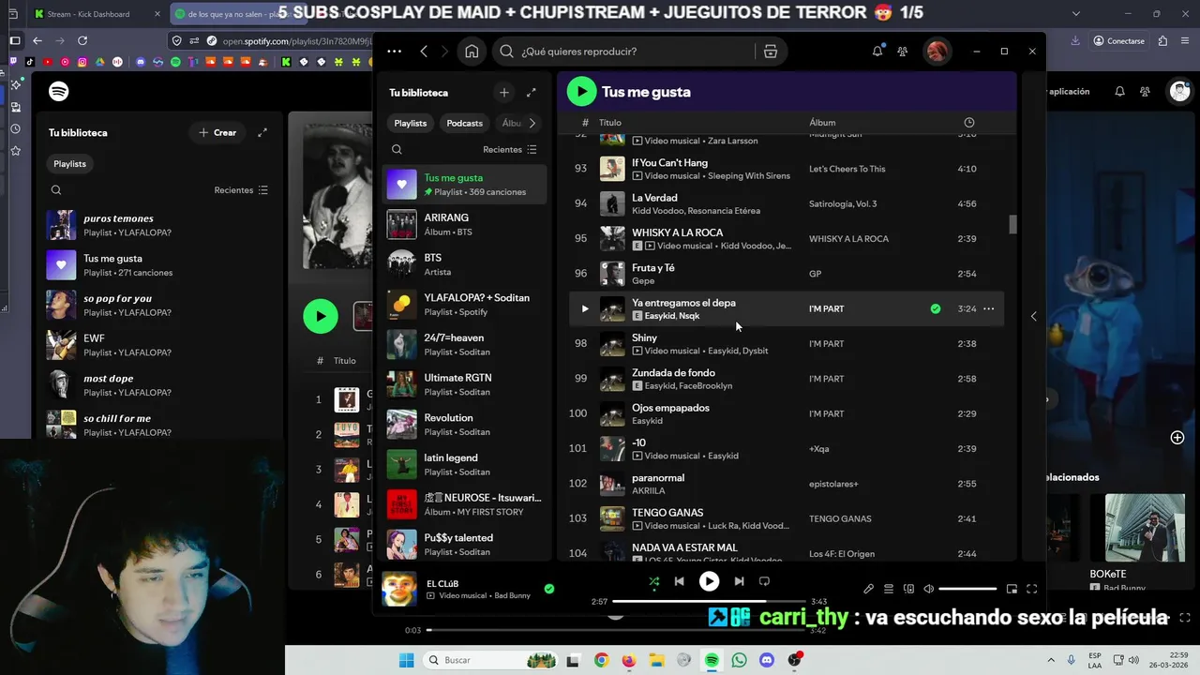This screenshot has height=675, width=1200.
Task: Open the profile avatar in Spotify app
Action: [x=937, y=52]
